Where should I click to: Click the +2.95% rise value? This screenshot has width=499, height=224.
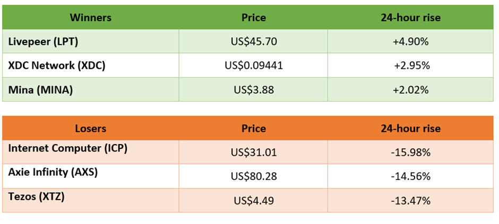click(x=410, y=65)
